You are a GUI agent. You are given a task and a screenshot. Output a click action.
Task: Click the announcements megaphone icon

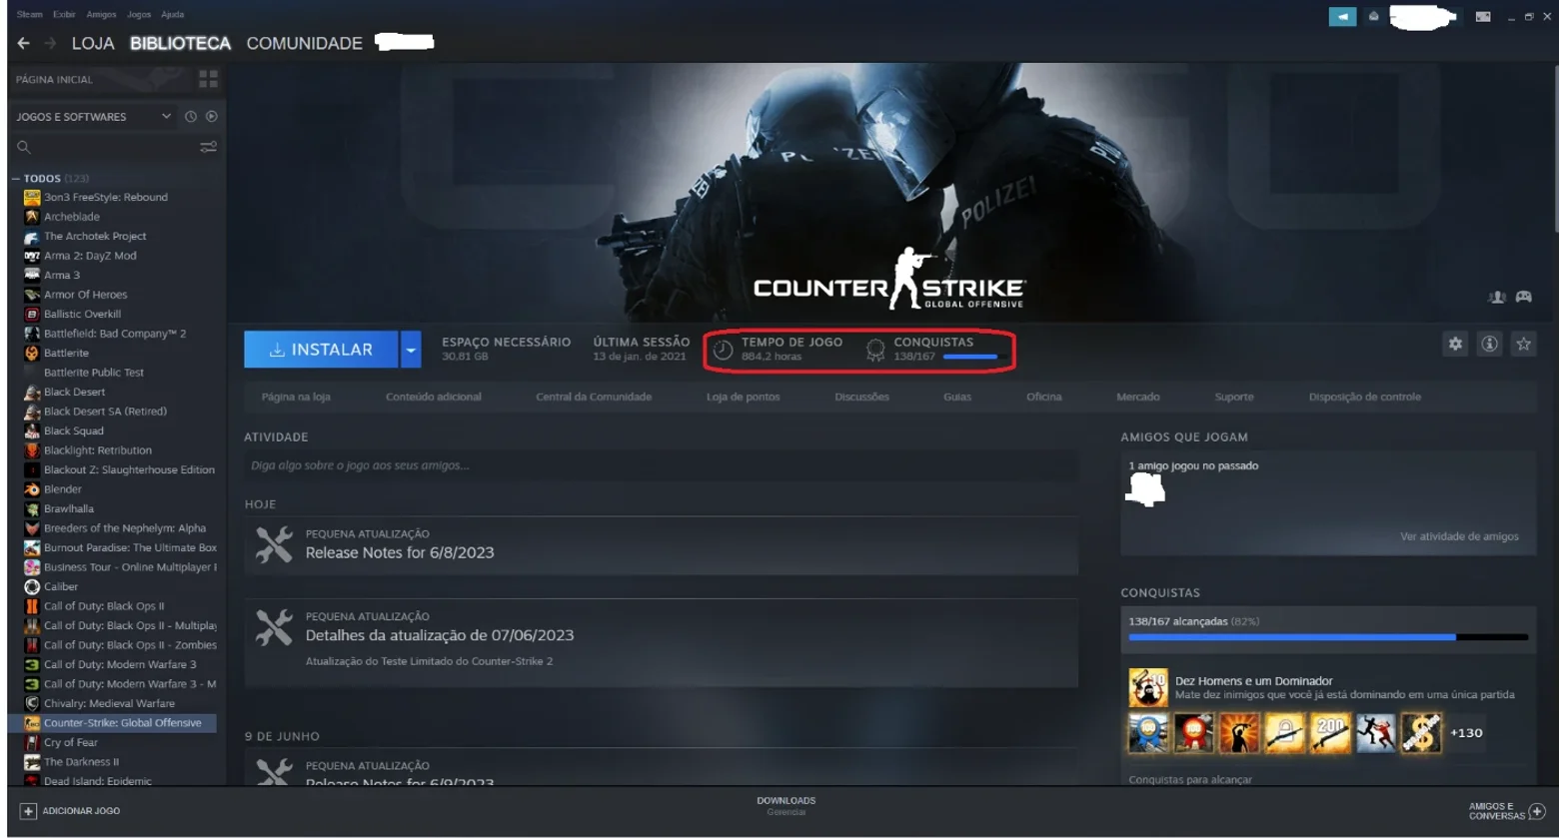(1342, 16)
